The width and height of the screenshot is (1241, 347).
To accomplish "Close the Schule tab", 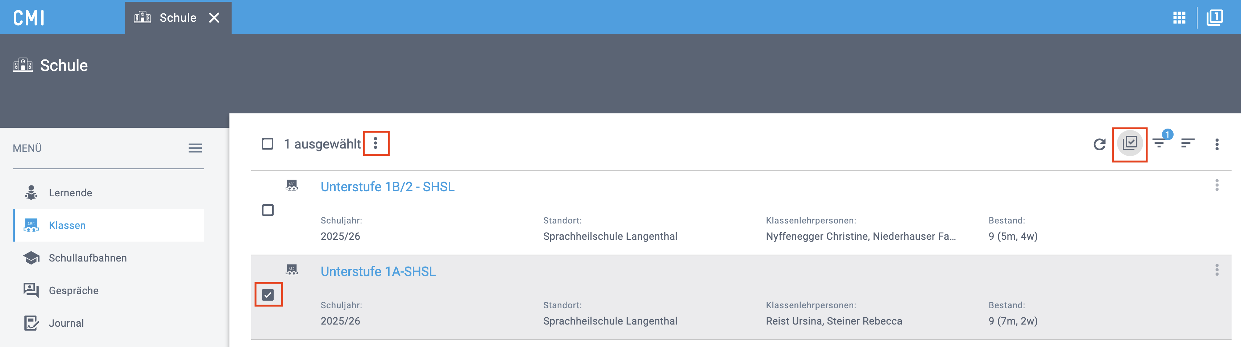I will coord(214,18).
